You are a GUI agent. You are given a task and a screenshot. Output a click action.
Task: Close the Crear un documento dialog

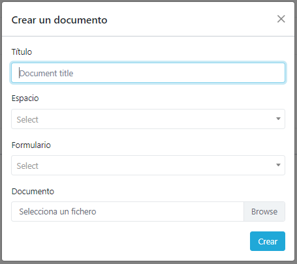(281, 19)
